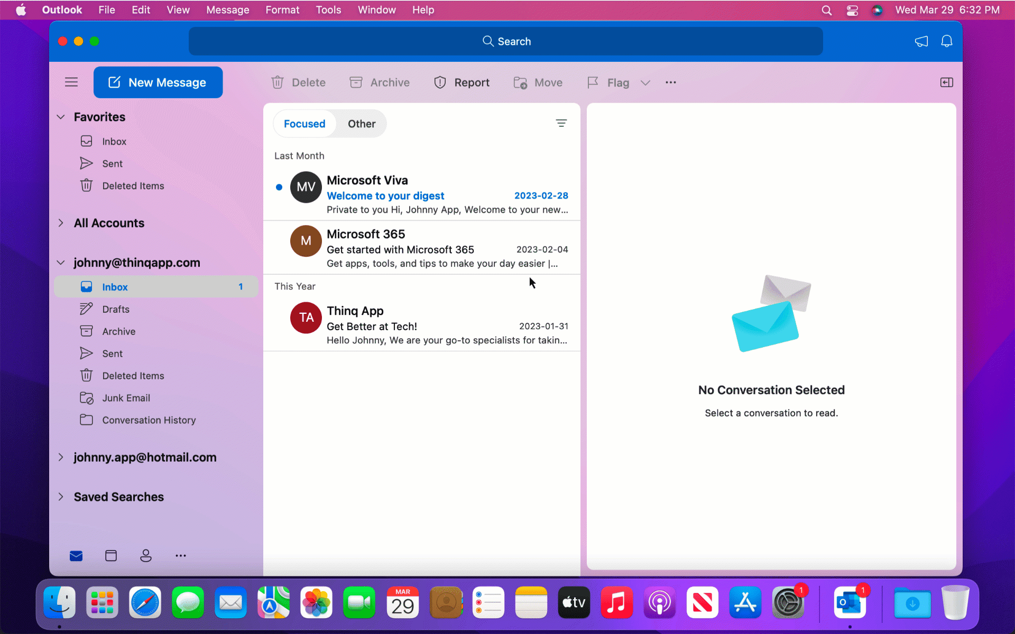Open Sent under Favorites
The height and width of the screenshot is (634, 1015).
click(156, 163)
